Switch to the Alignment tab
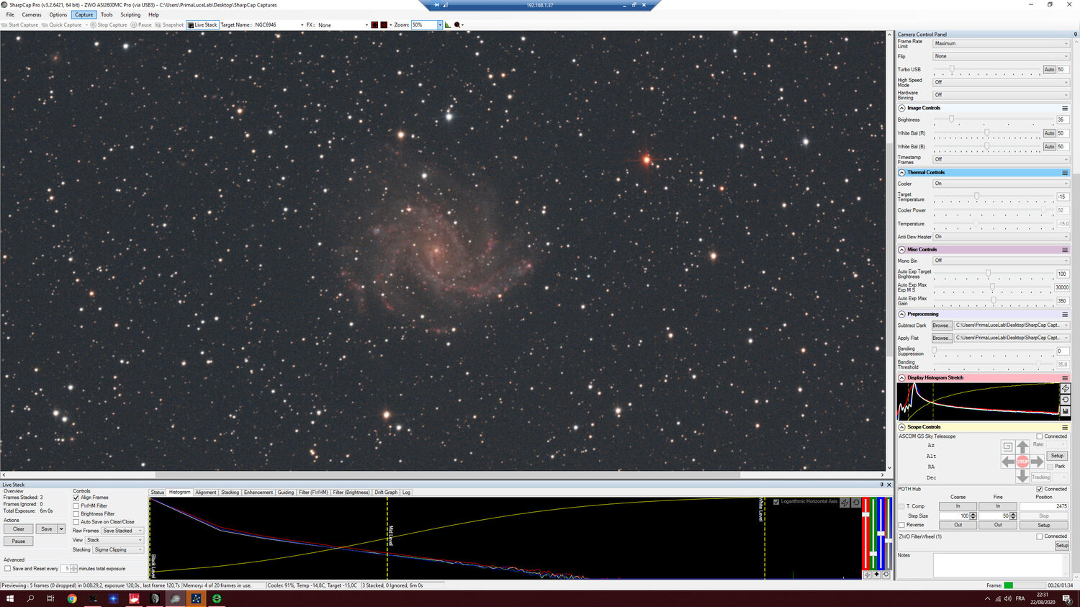 (206, 493)
